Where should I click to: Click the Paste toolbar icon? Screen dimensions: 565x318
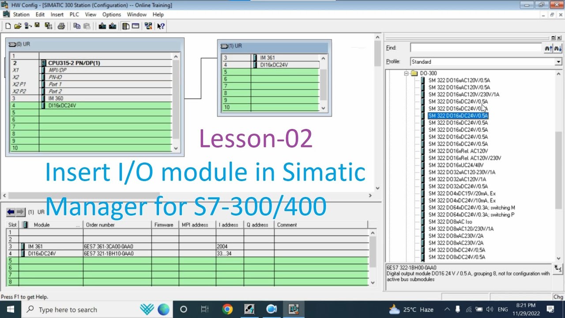click(x=87, y=26)
